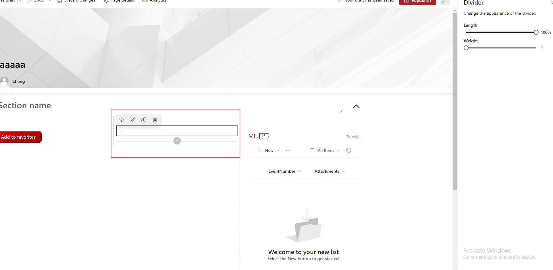
Task: Close the Divider properties pane
Action: 551,3
